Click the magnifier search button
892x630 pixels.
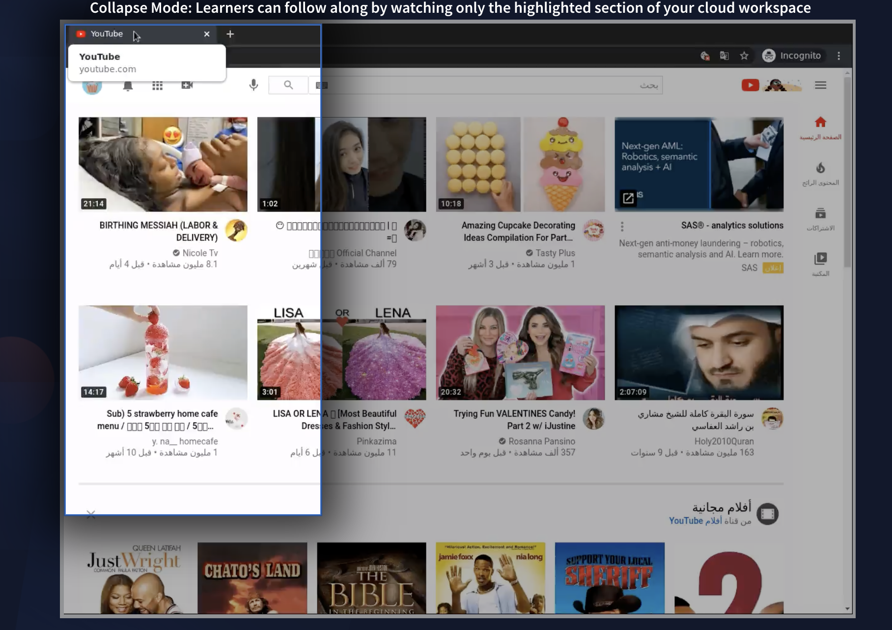click(x=288, y=85)
